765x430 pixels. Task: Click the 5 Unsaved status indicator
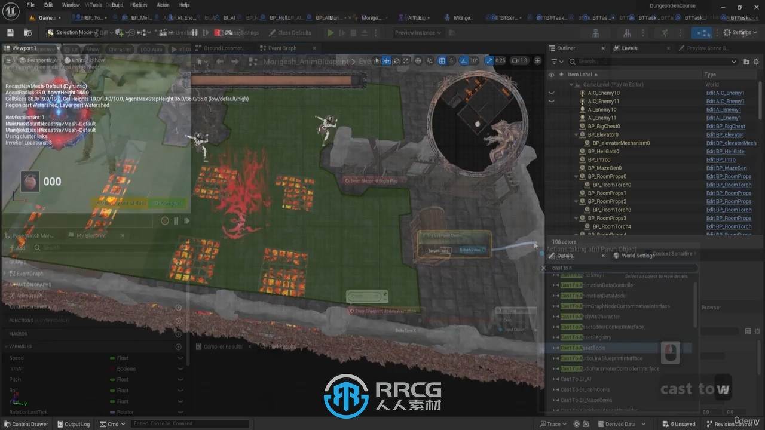pos(679,424)
